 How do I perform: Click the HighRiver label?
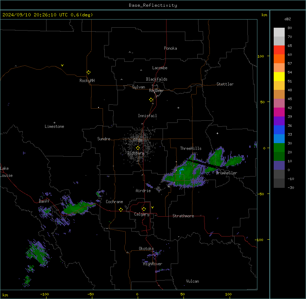(x=153, y=264)
